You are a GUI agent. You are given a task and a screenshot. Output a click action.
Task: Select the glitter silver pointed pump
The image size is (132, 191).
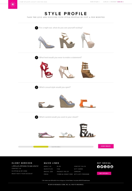point(46,42)
